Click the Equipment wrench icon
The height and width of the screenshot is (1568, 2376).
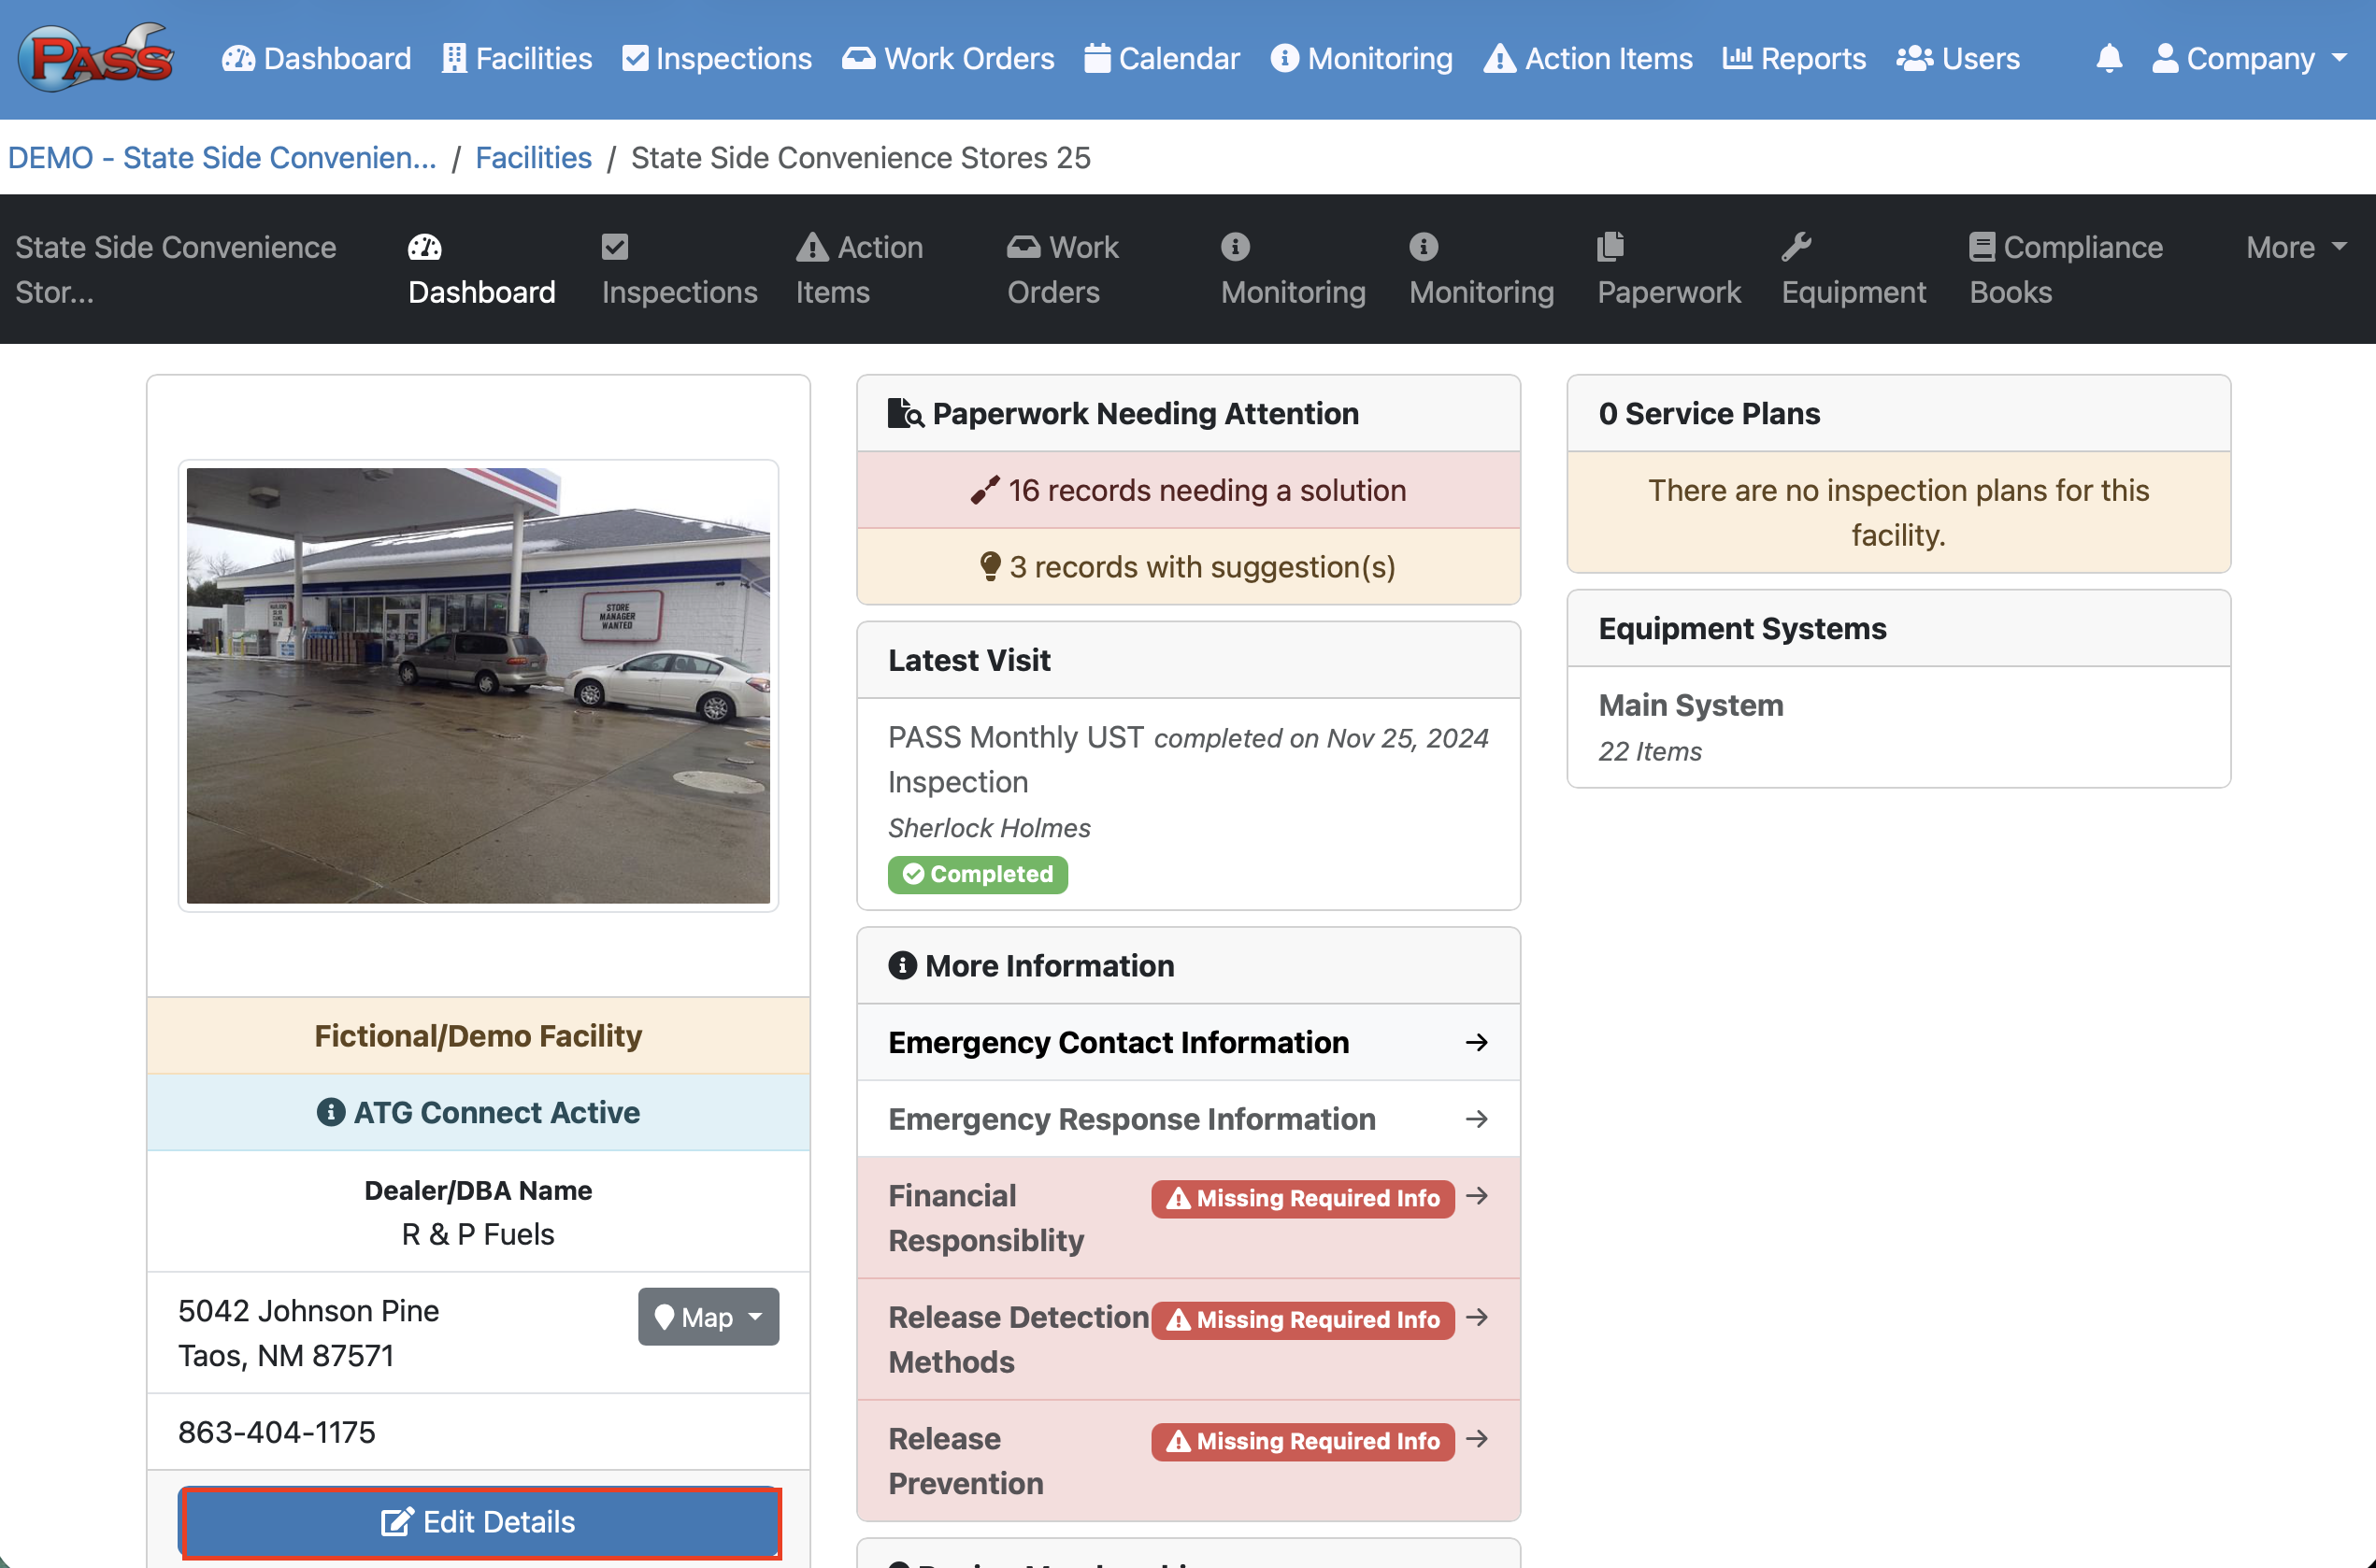pos(1796,246)
